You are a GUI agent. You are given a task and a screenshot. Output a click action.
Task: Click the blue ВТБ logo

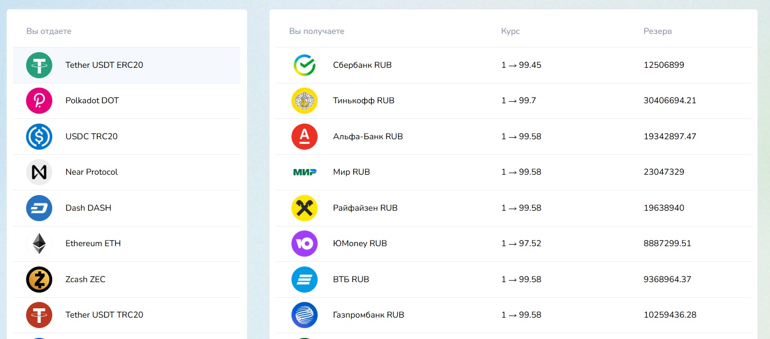305,280
